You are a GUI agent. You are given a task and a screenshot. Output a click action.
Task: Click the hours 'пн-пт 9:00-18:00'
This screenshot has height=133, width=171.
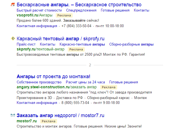tap(107, 103)
